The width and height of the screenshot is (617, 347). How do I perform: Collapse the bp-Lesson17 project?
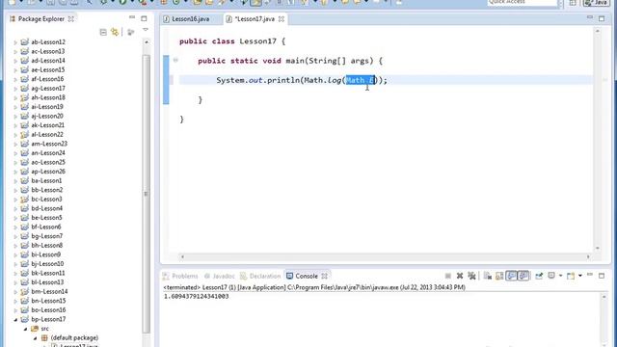[15, 319]
